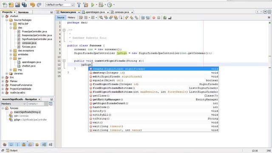Click the Find Selection magnifier icon
This screenshot has width=272, height=153.
pos(101,17)
